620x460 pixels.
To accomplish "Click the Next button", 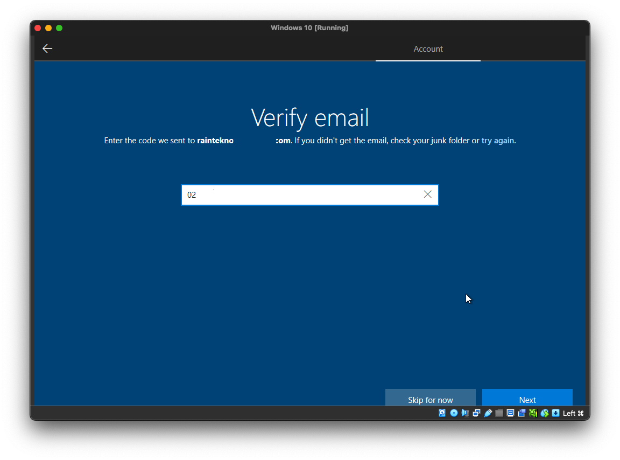I will (527, 399).
